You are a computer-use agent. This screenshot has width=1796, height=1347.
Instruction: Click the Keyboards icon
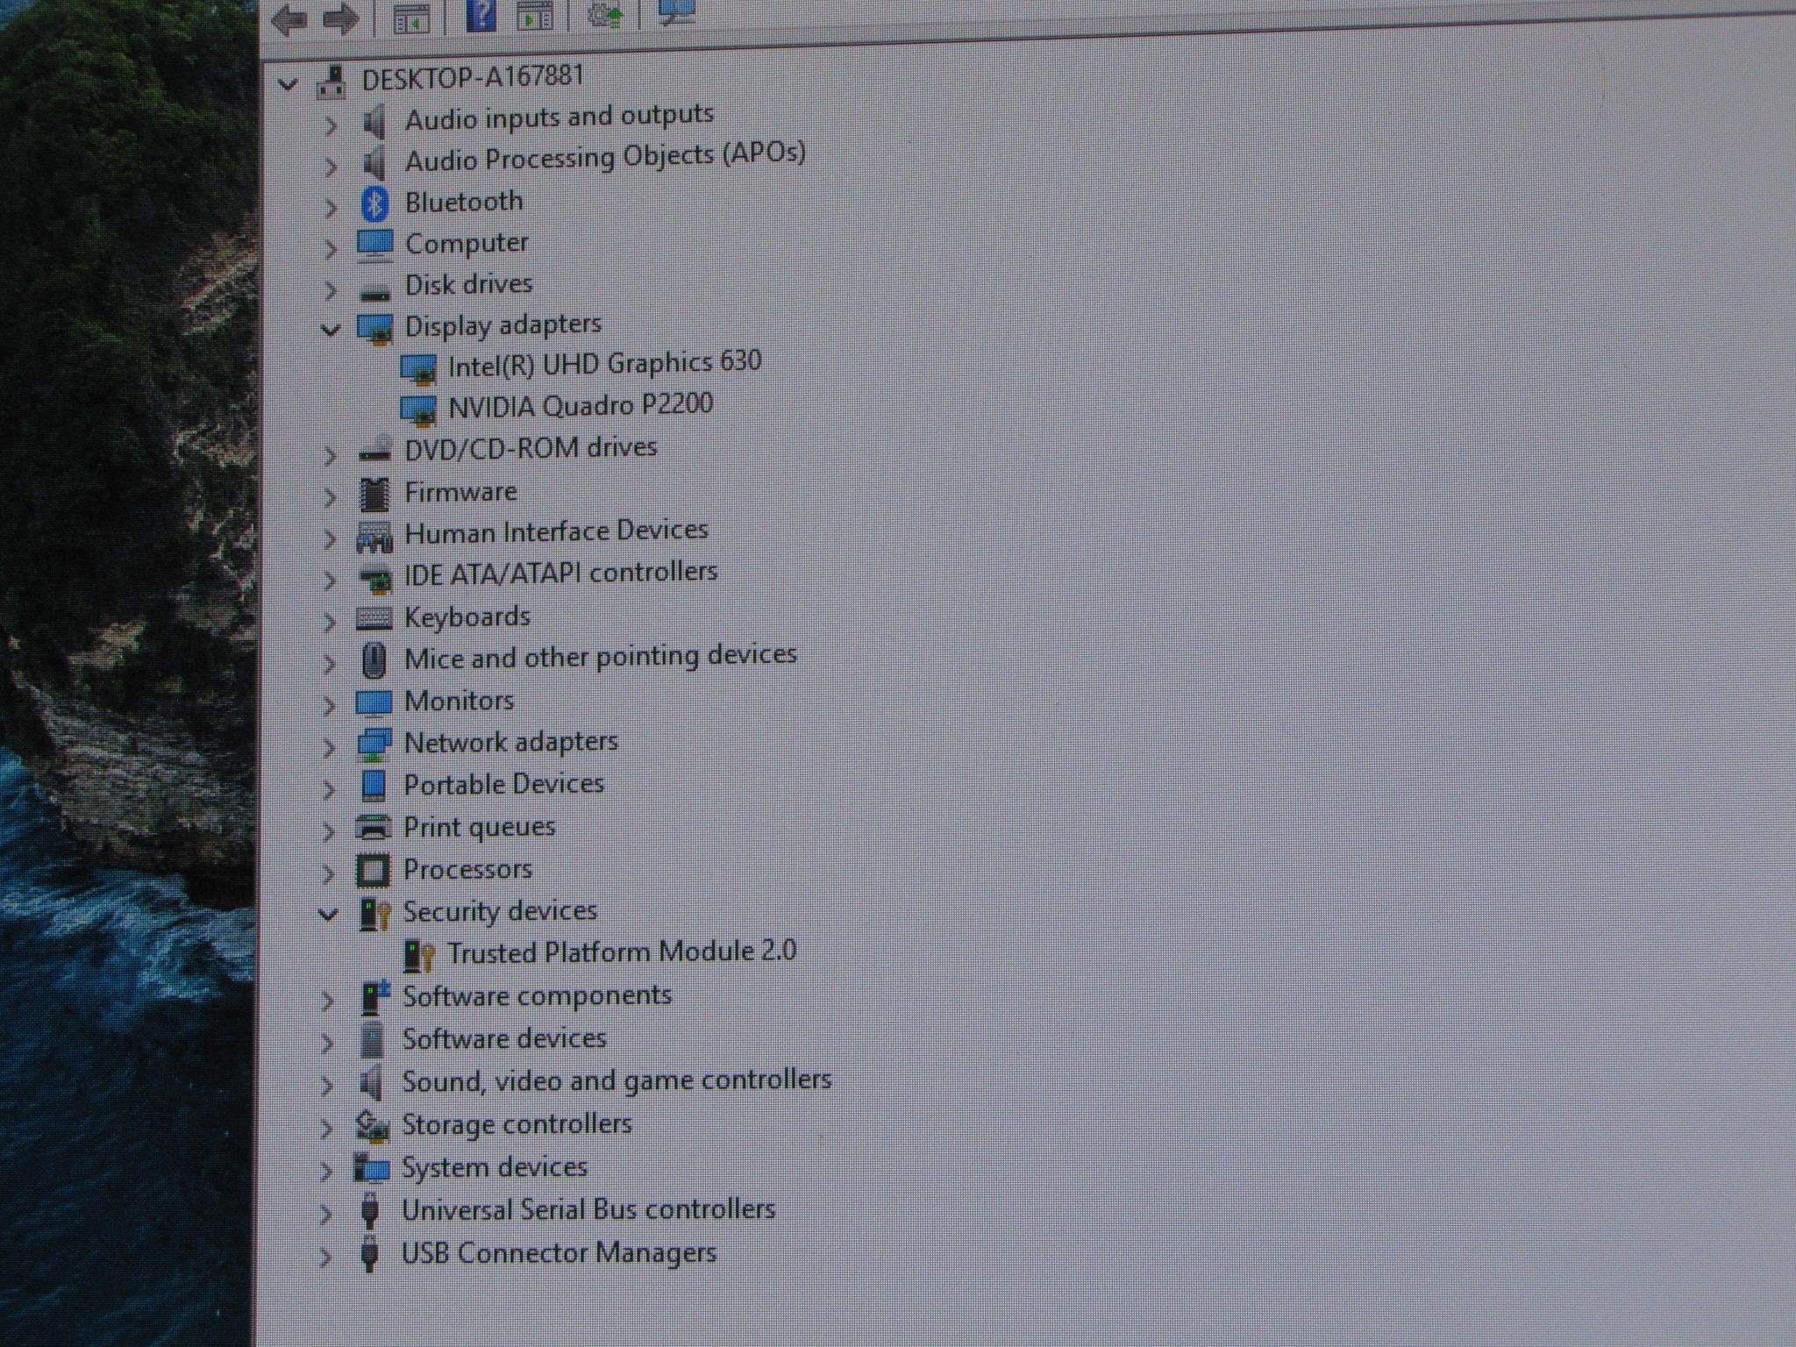point(374,619)
